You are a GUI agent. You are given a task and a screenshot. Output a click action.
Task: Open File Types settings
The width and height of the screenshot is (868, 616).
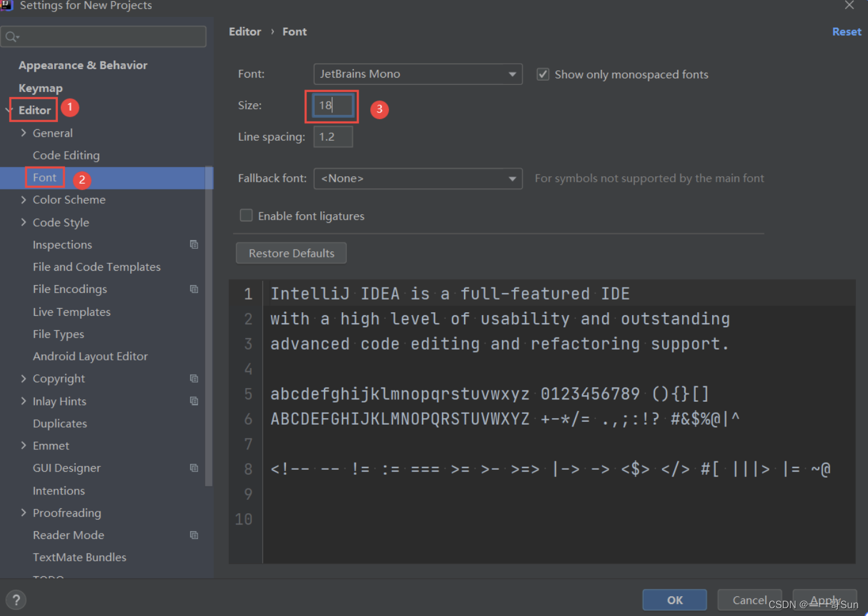tap(58, 334)
